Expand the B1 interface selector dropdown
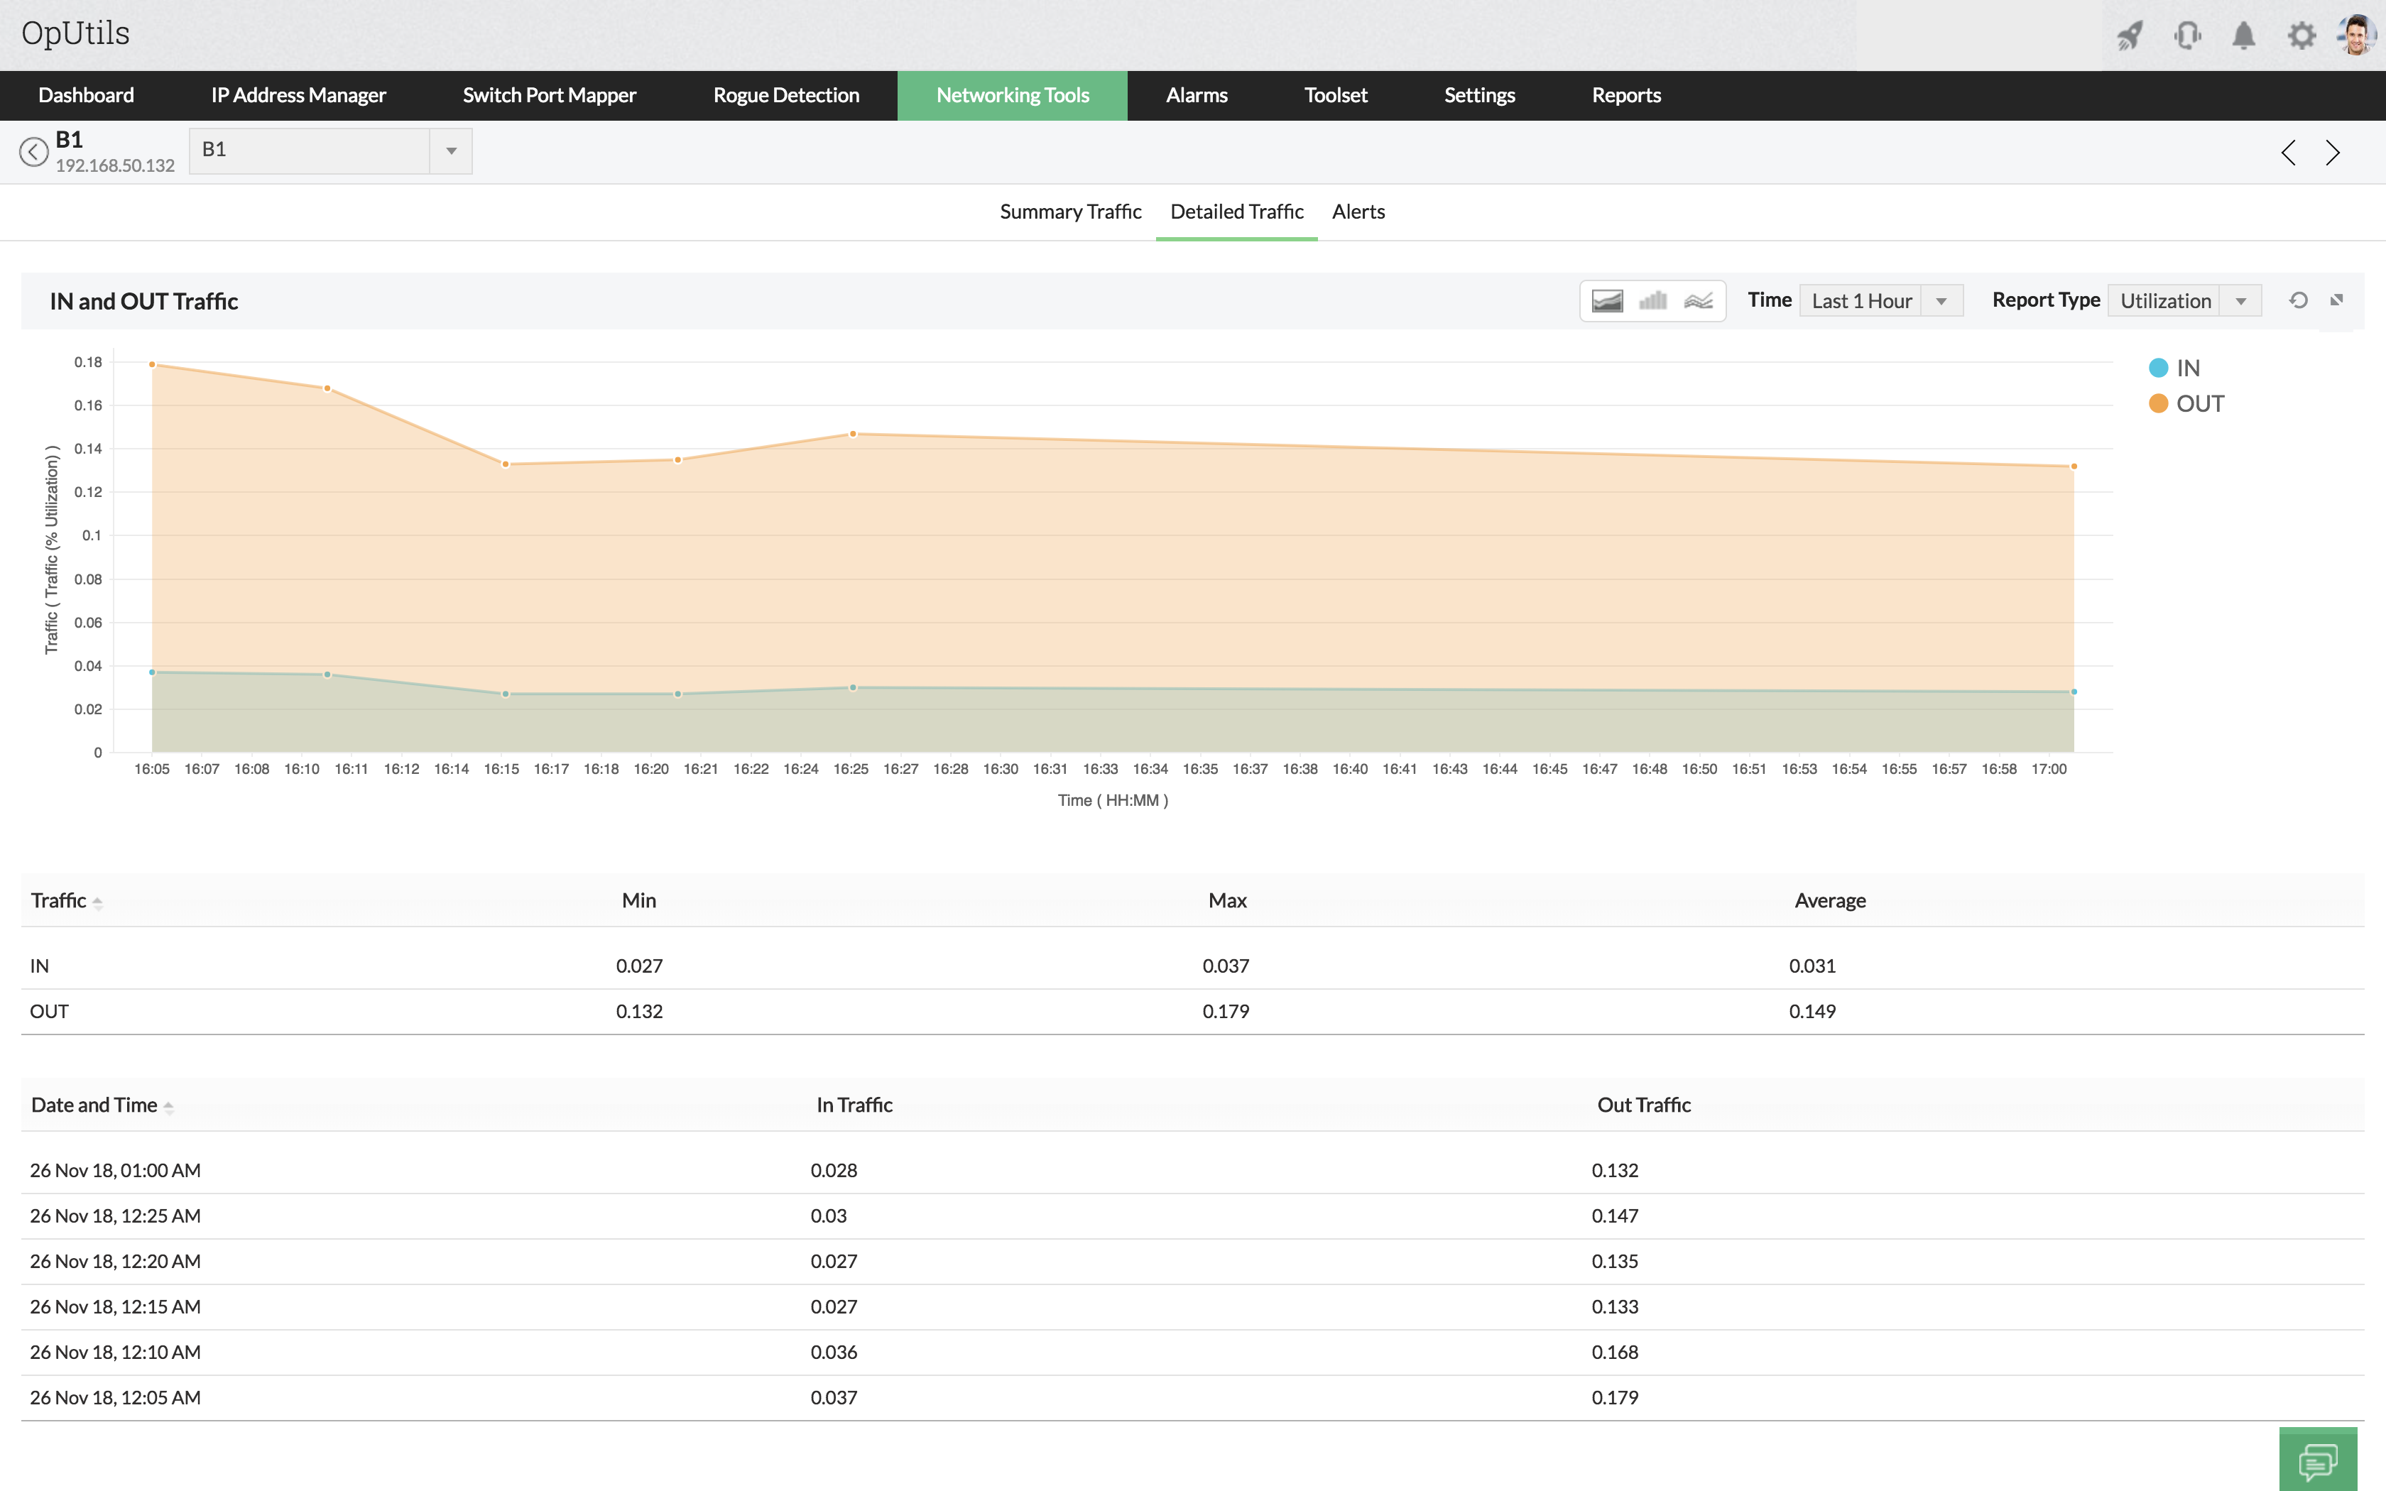The height and width of the screenshot is (1491, 2386). [451, 151]
